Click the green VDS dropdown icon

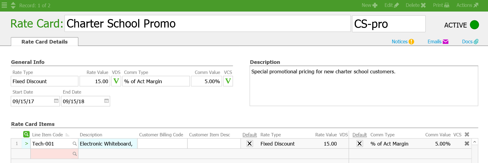116,81
